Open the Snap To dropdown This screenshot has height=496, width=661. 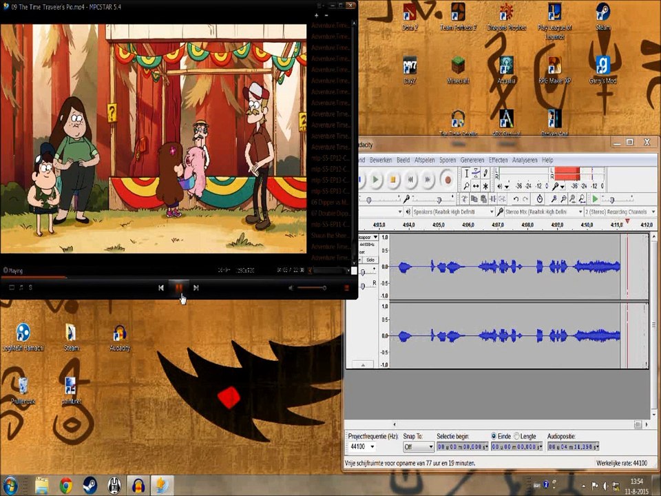point(418,446)
